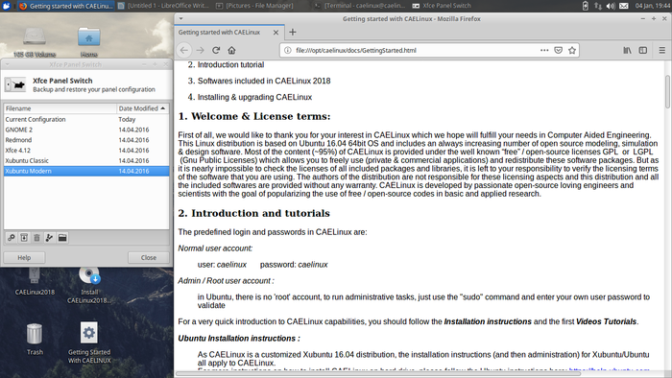Toggle the Firefox sidebar view
The width and height of the screenshot is (672, 378).
click(x=643, y=50)
